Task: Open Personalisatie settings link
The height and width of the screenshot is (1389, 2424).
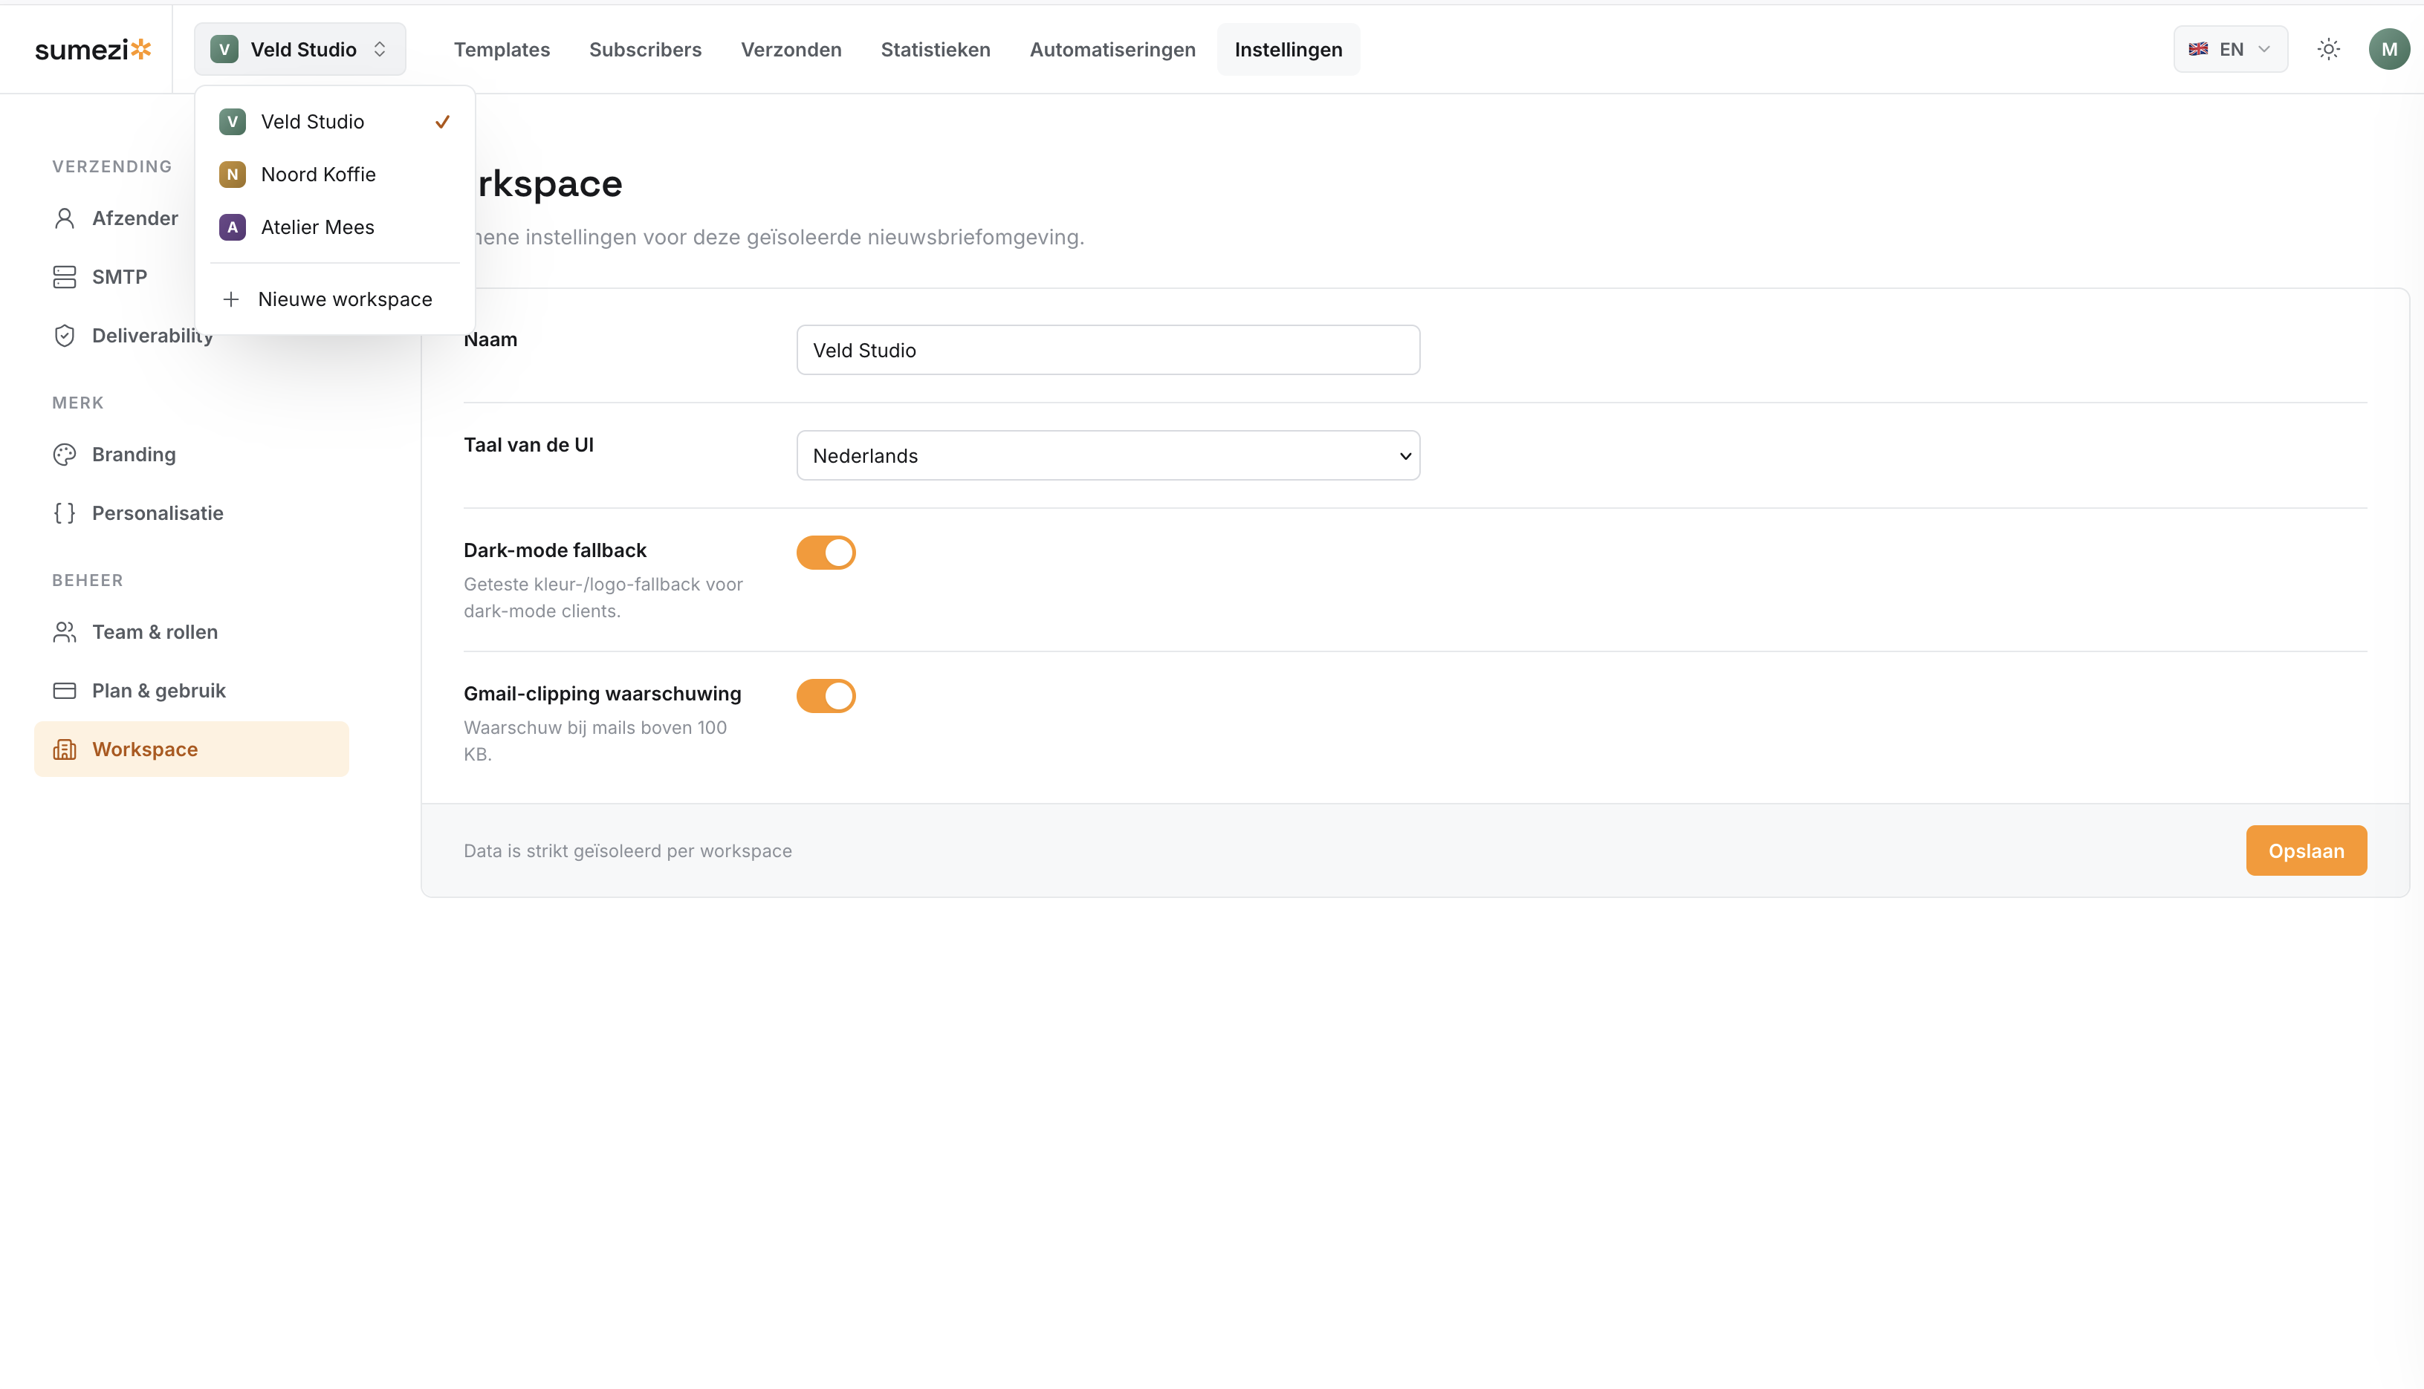Action: pyautogui.click(x=191, y=513)
